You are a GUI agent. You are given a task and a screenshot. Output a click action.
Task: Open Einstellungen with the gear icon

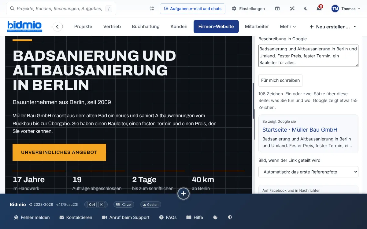point(248,9)
